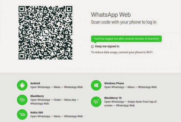
Task: Click the BlackBerry heading text
Action: click(37, 96)
